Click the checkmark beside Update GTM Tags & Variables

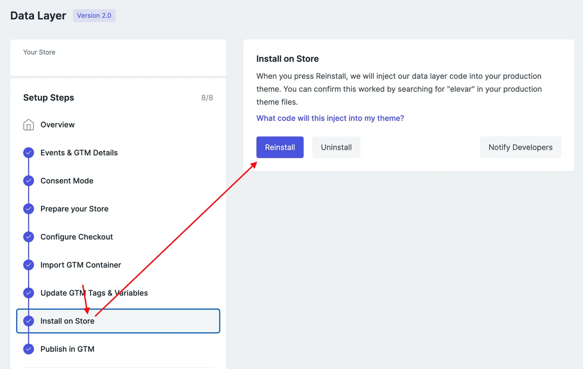click(28, 292)
